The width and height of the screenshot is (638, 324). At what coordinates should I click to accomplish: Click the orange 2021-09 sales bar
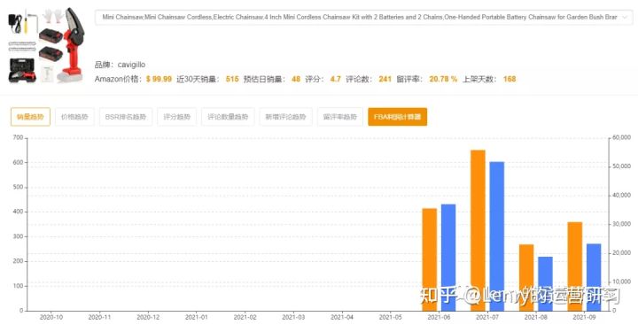point(575,266)
